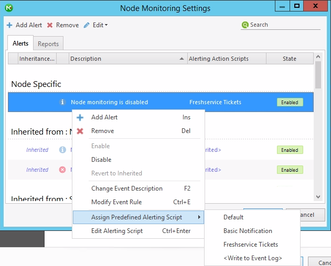The image size is (331, 266).
Task: Switch to the Reports tab
Action: pyautogui.click(x=48, y=44)
